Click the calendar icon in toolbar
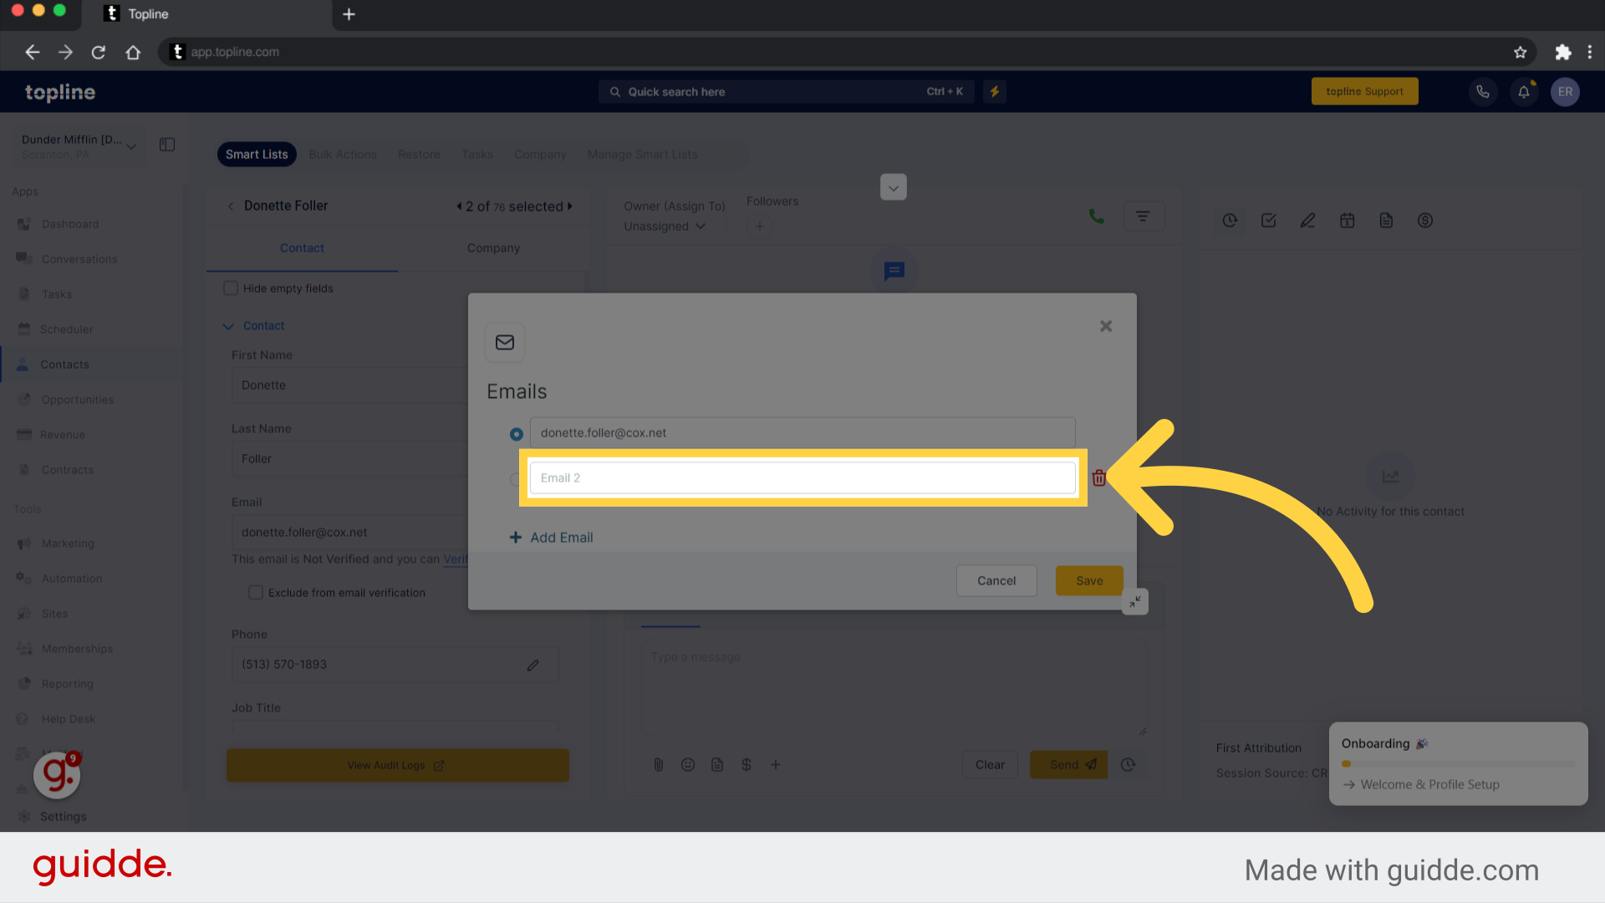The image size is (1605, 903). click(x=1347, y=221)
